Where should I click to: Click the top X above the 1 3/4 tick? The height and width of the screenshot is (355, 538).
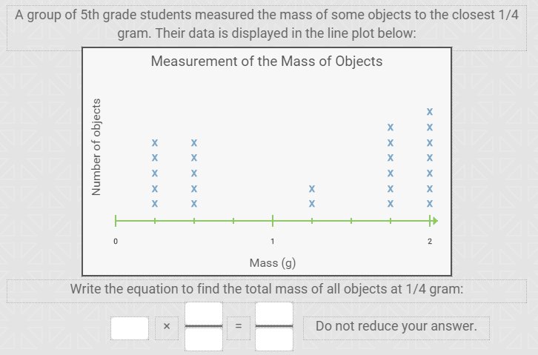coord(391,127)
